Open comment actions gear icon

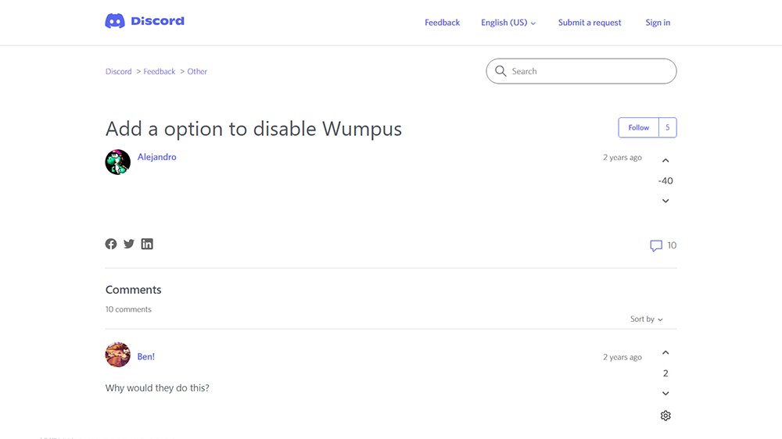665,416
